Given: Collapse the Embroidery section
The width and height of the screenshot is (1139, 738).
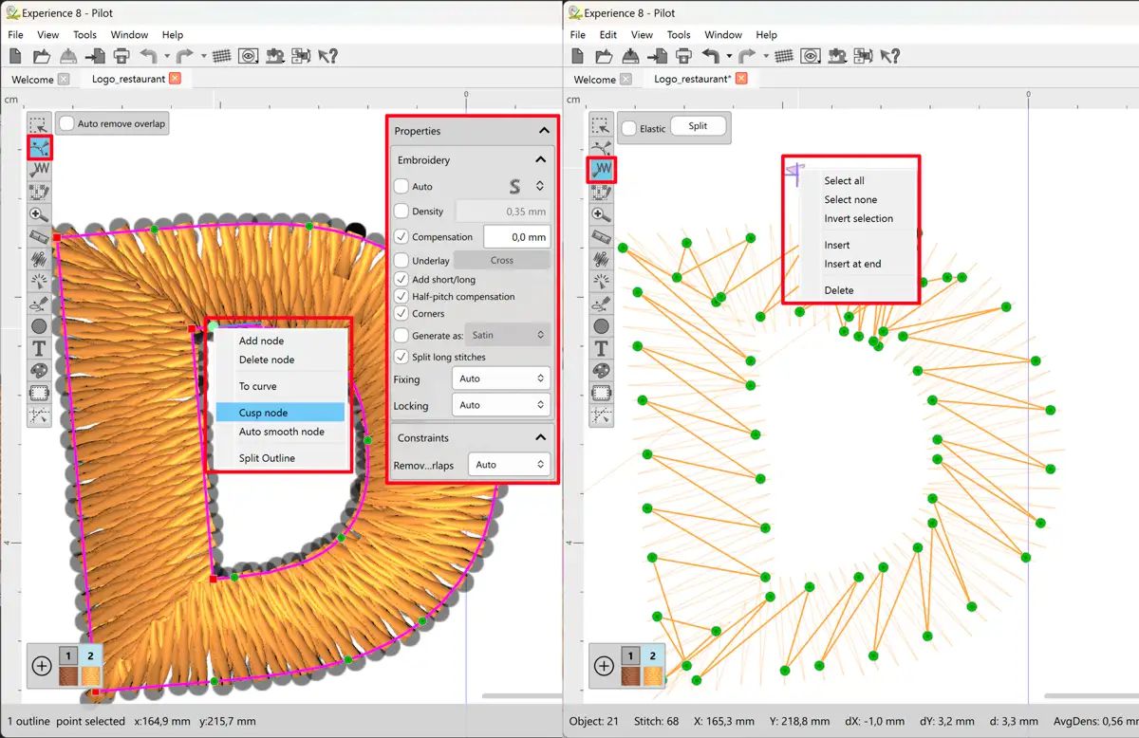Looking at the screenshot, I should point(541,160).
